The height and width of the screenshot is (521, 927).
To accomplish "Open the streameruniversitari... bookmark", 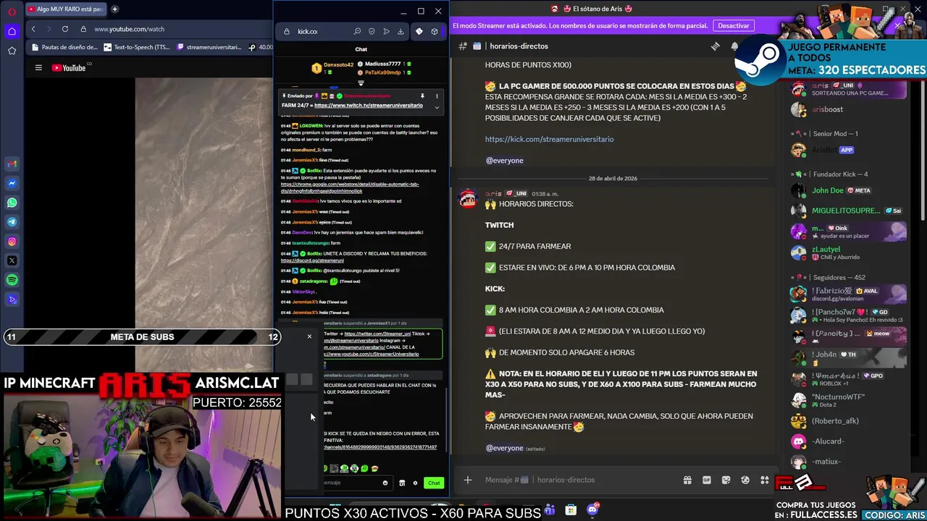I will (x=208, y=47).
